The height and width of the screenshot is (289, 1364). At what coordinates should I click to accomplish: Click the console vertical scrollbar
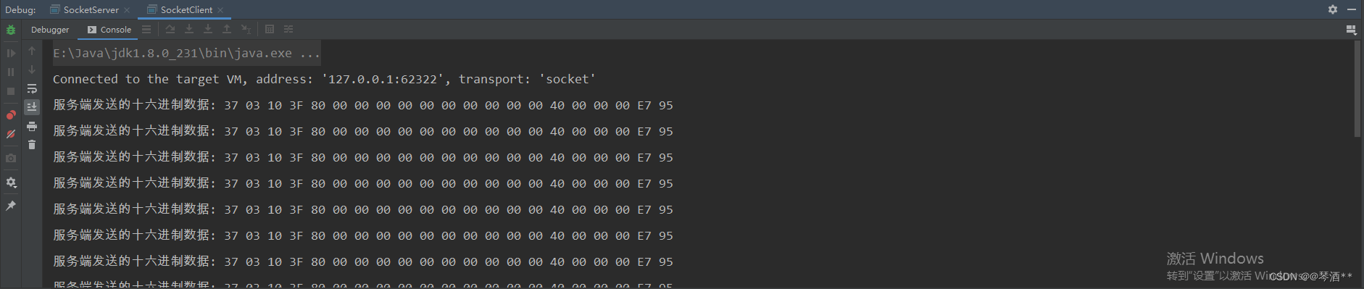1357,88
